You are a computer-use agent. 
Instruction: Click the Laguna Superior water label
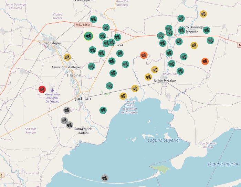[164, 140]
